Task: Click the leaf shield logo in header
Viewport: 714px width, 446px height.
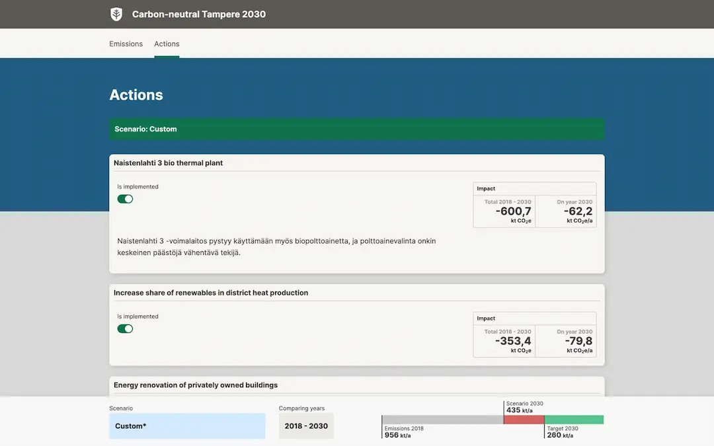Action: coord(116,15)
